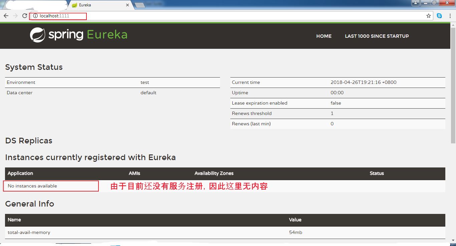
Task: Bookmark the page with the star icon
Action: 428,15
